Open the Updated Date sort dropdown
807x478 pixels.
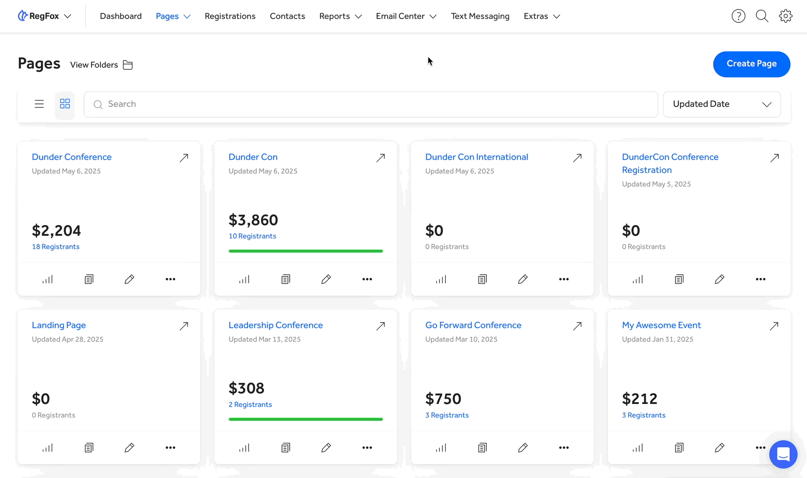click(722, 104)
